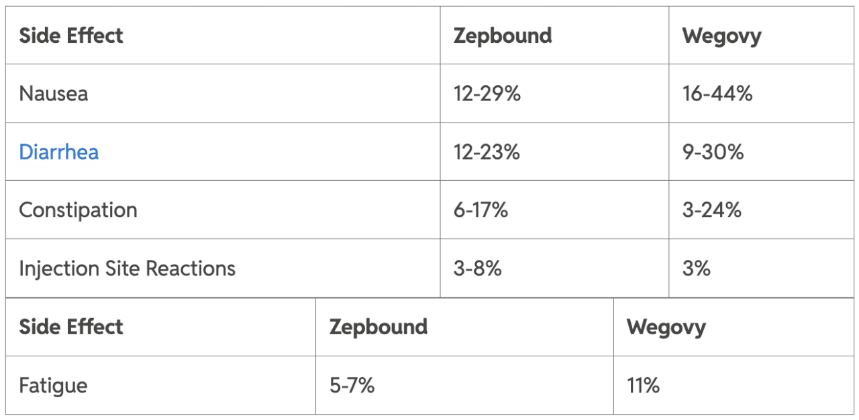Screen dimensions: 859x420
Task: Click Wegovy's 9-30% diarrhea cell
Action: pyautogui.click(x=713, y=152)
